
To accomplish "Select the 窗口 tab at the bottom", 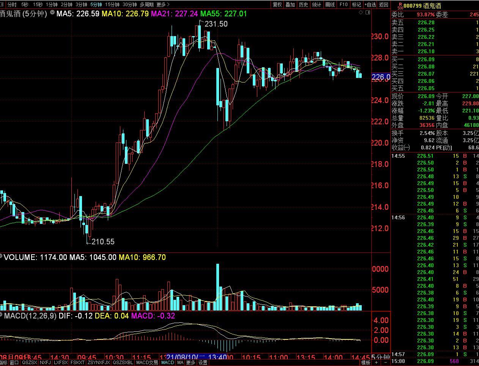I will (14, 363).
